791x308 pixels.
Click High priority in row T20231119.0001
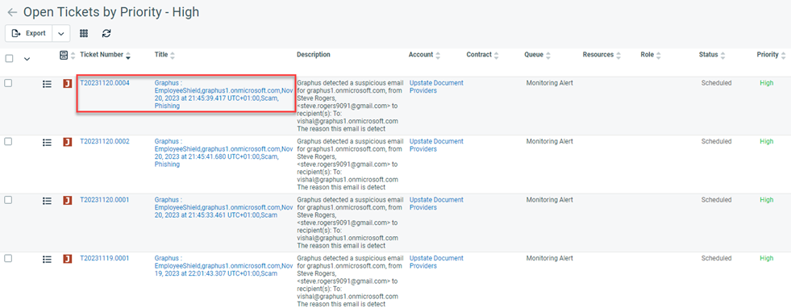point(766,258)
